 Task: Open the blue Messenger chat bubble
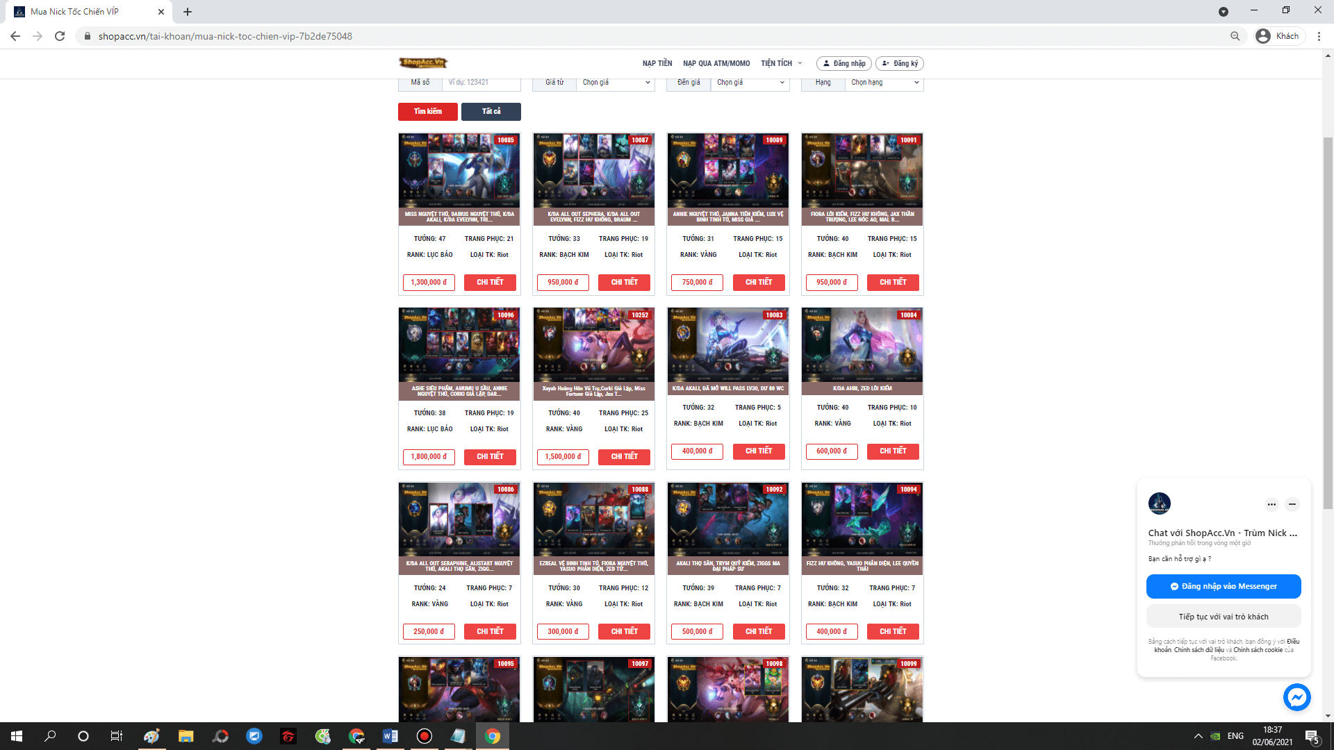click(x=1296, y=697)
